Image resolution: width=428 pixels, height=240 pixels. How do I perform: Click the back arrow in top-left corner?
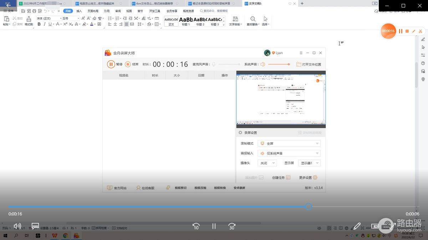coord(9,5)
